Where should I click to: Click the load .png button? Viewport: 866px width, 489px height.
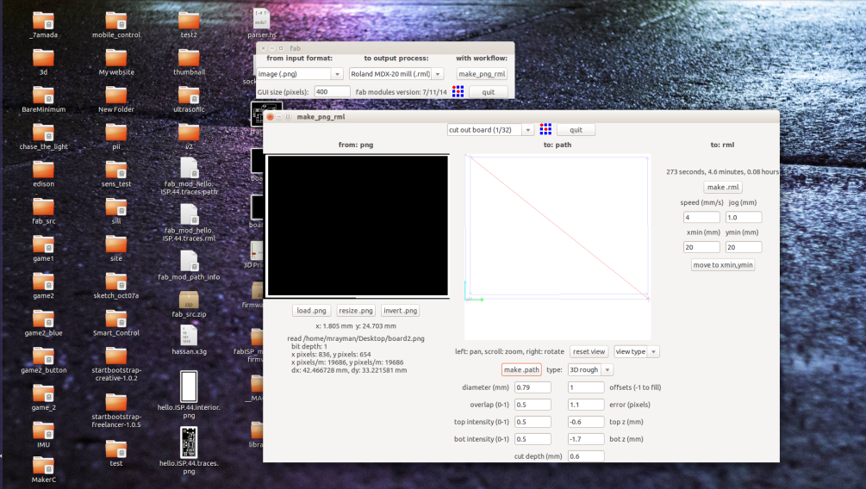click(x=311, y=311)
